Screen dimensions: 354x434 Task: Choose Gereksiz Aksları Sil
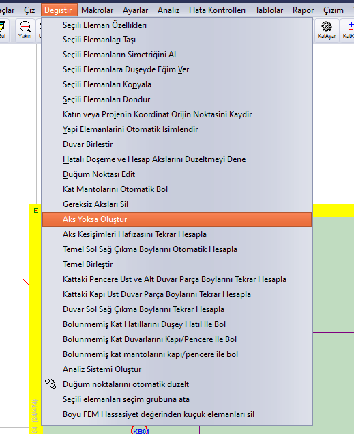[x=177, y=204]
